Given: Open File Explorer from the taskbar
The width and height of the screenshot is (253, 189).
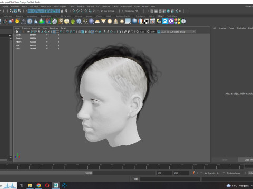Looking at the screenshot, I should [x=30, y=185].
